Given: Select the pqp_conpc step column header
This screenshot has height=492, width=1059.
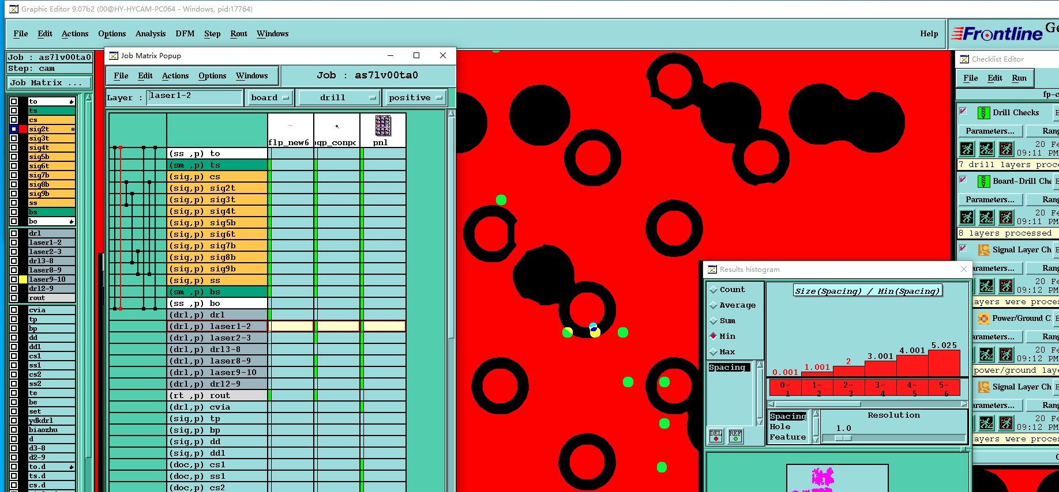Looking at the screenshot, I should pos(336,130).
